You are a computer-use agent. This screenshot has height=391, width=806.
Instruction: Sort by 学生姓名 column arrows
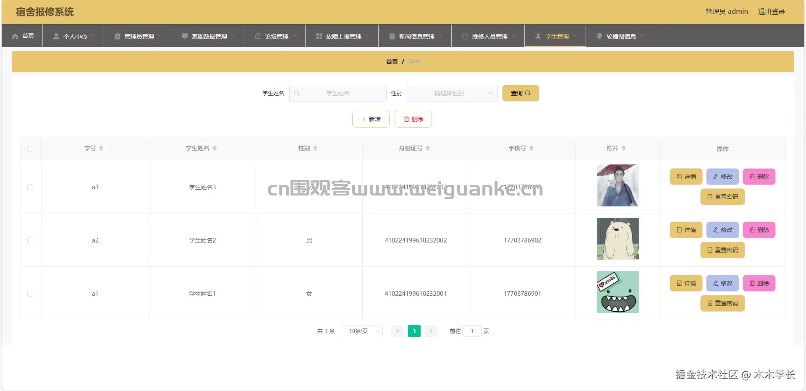pos(215,148)
